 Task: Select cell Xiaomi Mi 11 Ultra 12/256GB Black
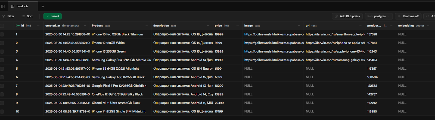[x=121, y=103]
